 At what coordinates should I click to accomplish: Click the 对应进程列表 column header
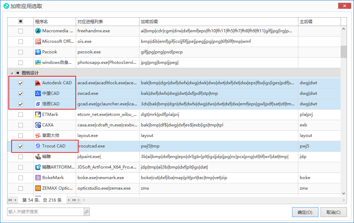107,22
